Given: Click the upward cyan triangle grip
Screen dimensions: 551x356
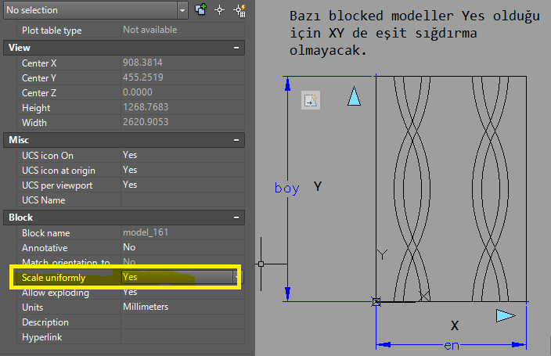Looking at the screenshot, I should pos(354,96).
